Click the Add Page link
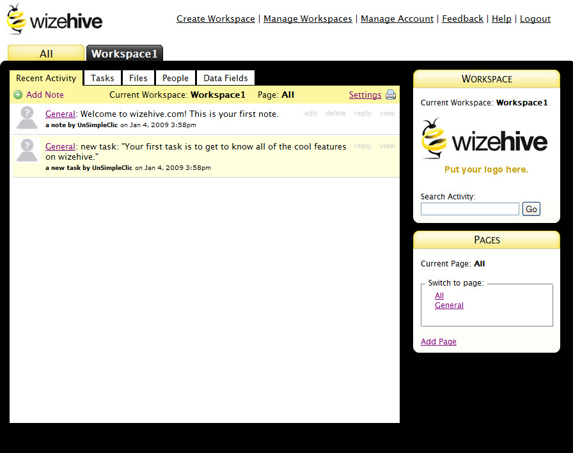 [439, 342]
